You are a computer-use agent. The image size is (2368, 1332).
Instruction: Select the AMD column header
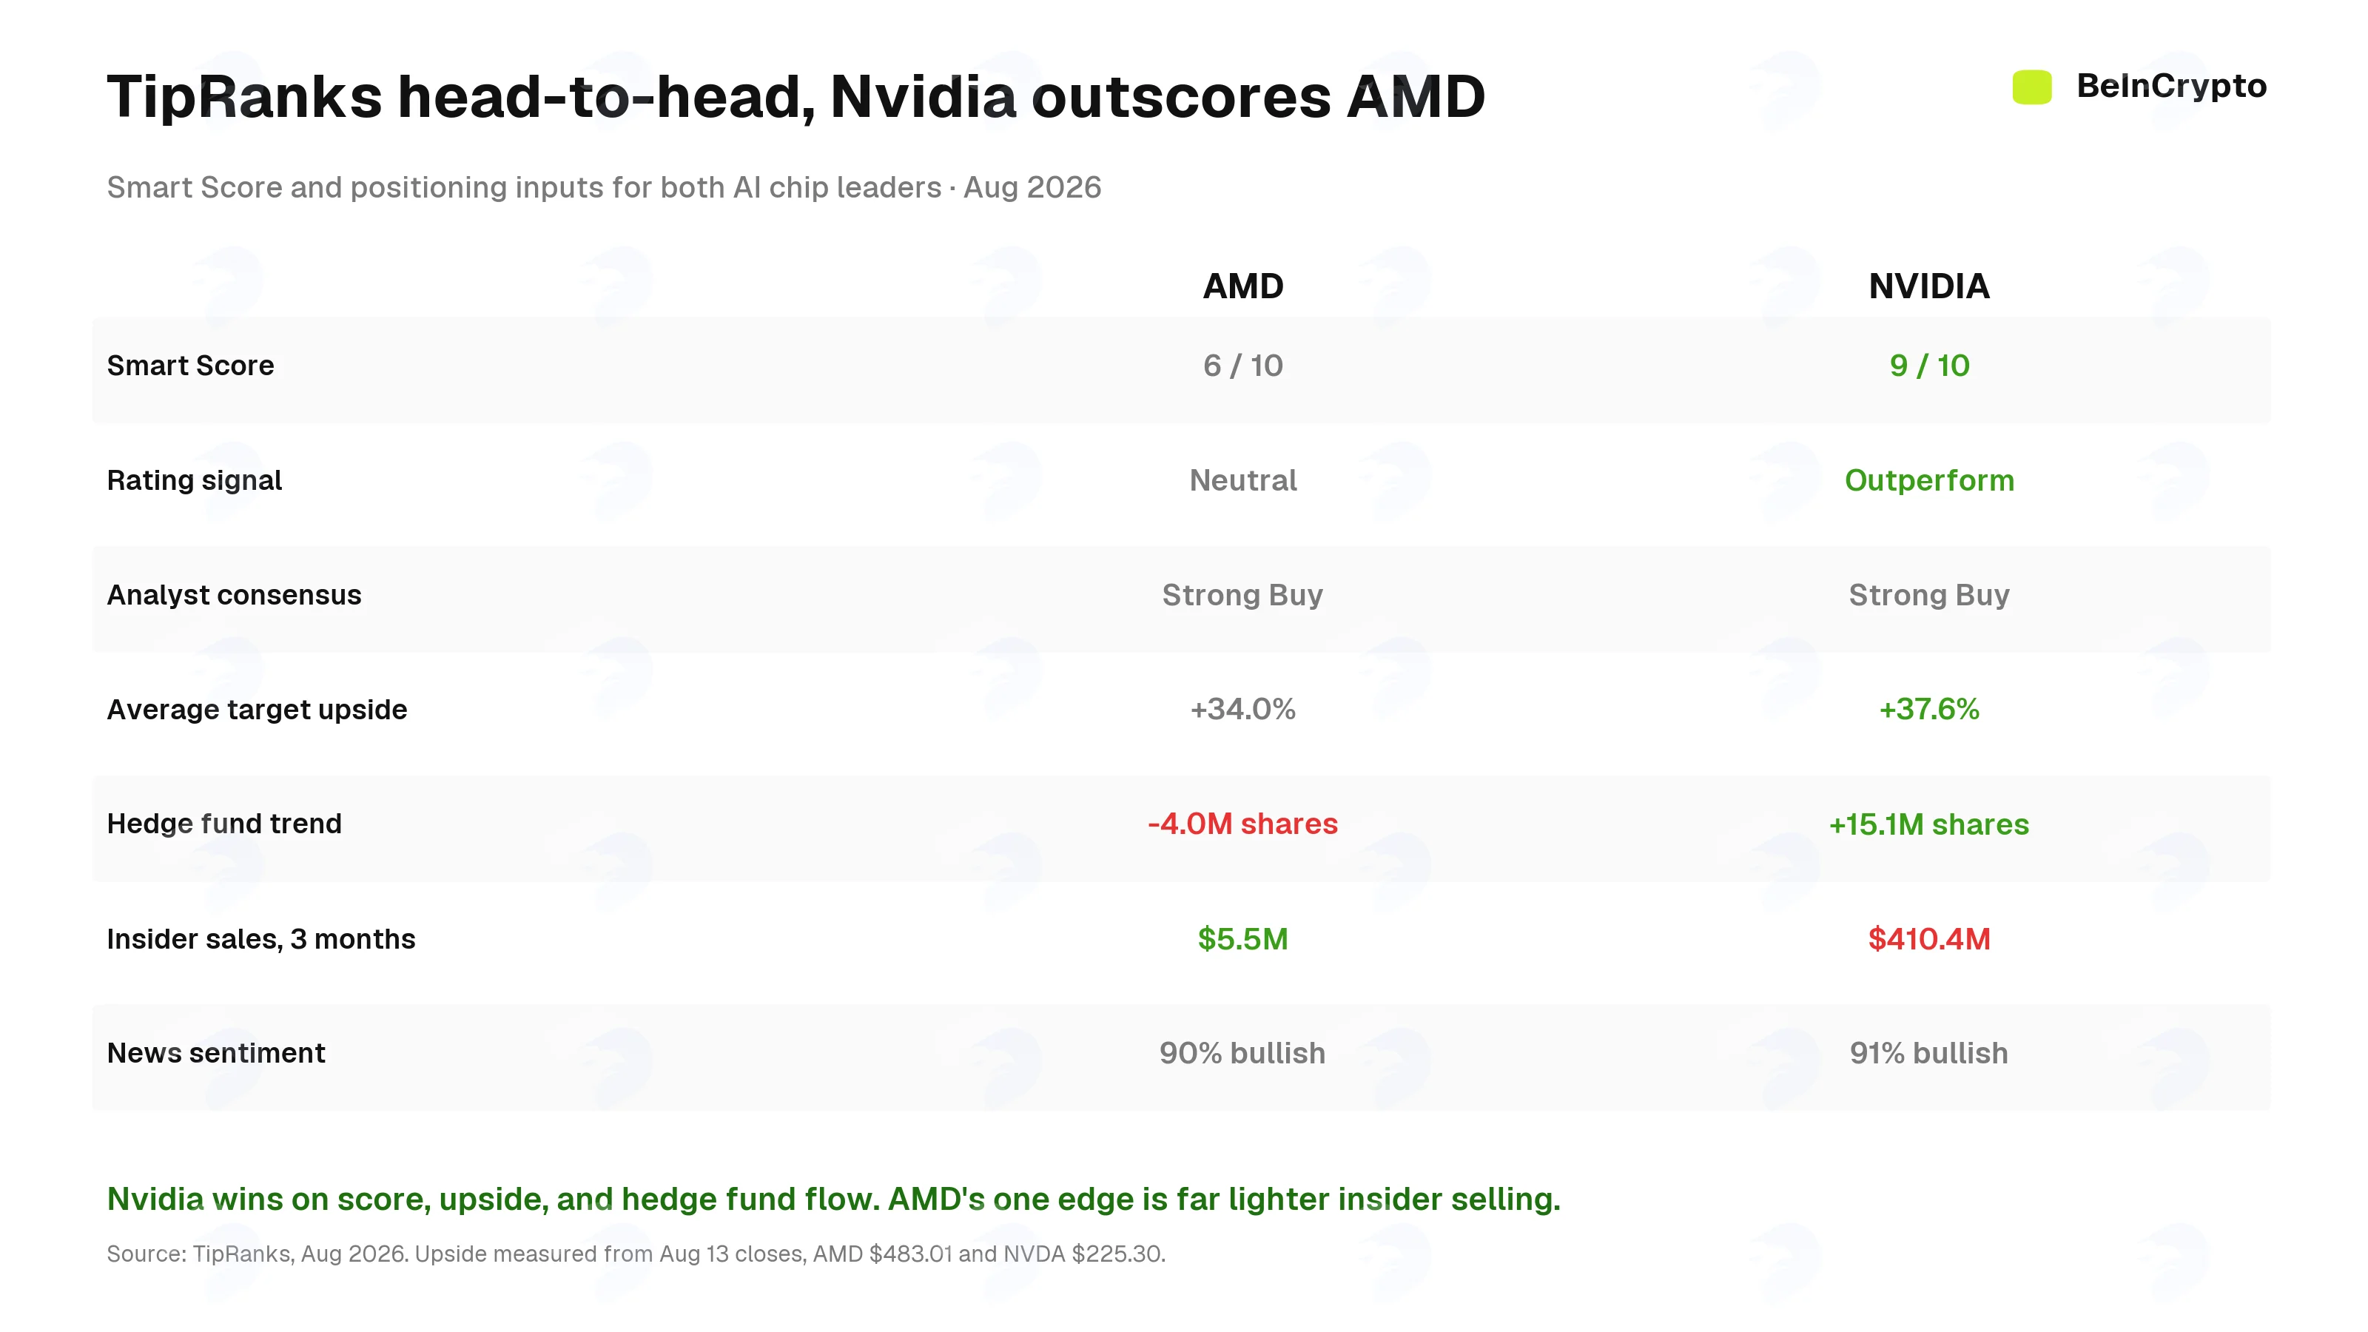click(x=1243, y=286)
